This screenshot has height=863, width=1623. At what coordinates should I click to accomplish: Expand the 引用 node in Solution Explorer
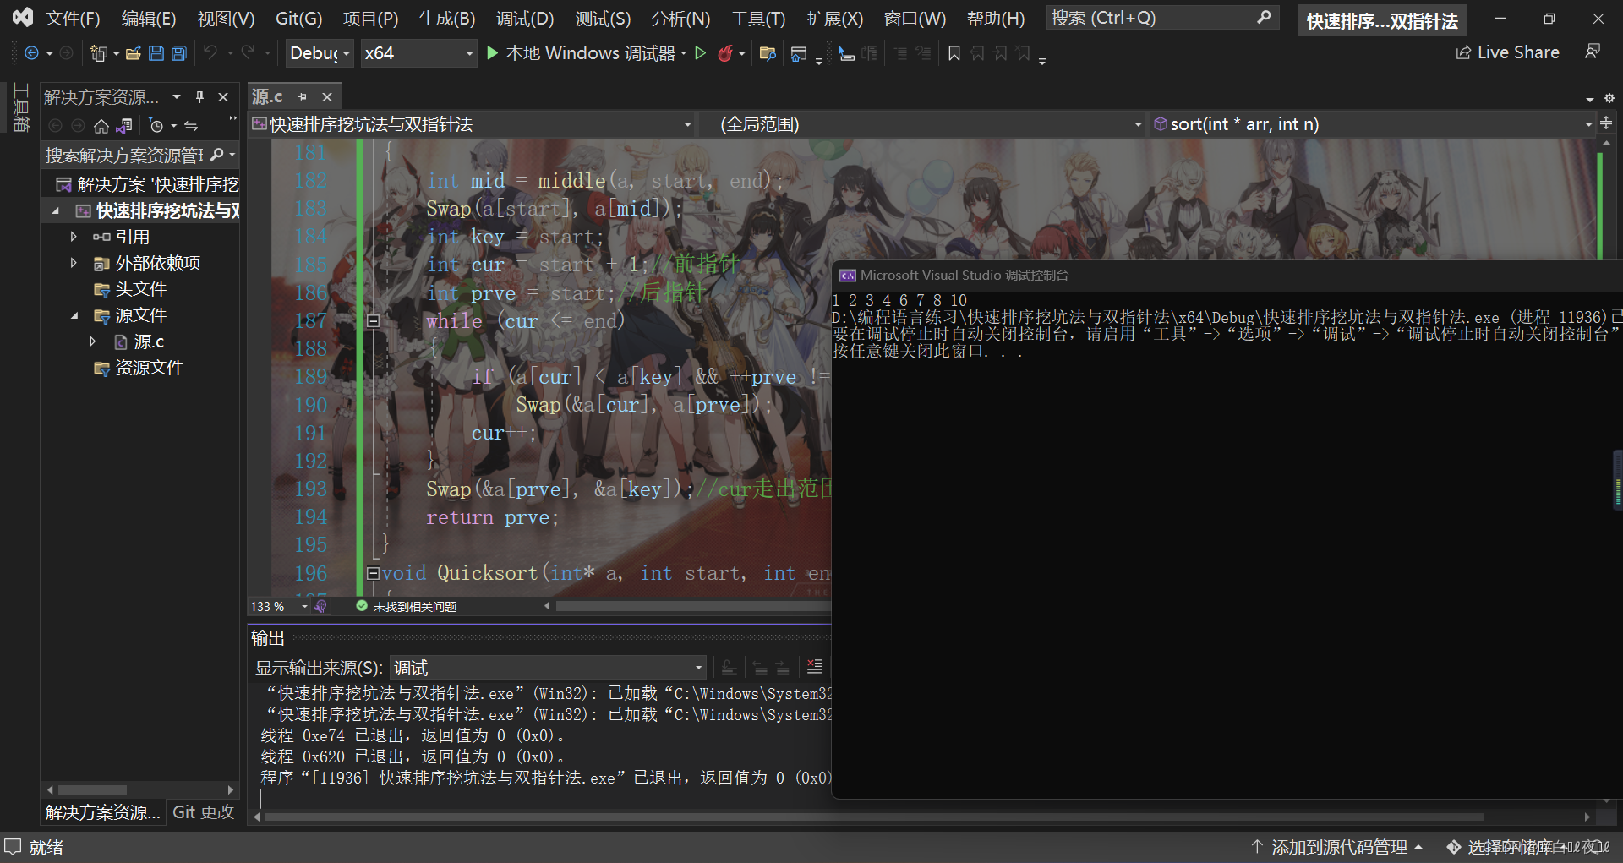pos(74,237)
